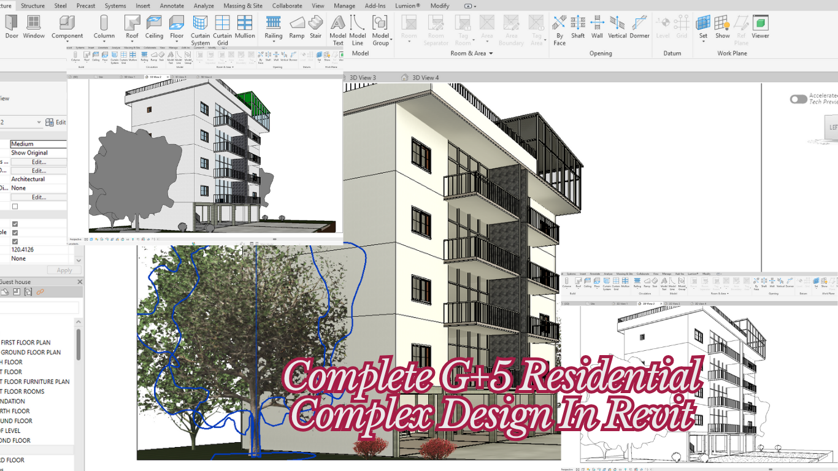Uncheck the first checked properties checkbox
The height and width of the screenshot is (471, 838).
[14, 224]
